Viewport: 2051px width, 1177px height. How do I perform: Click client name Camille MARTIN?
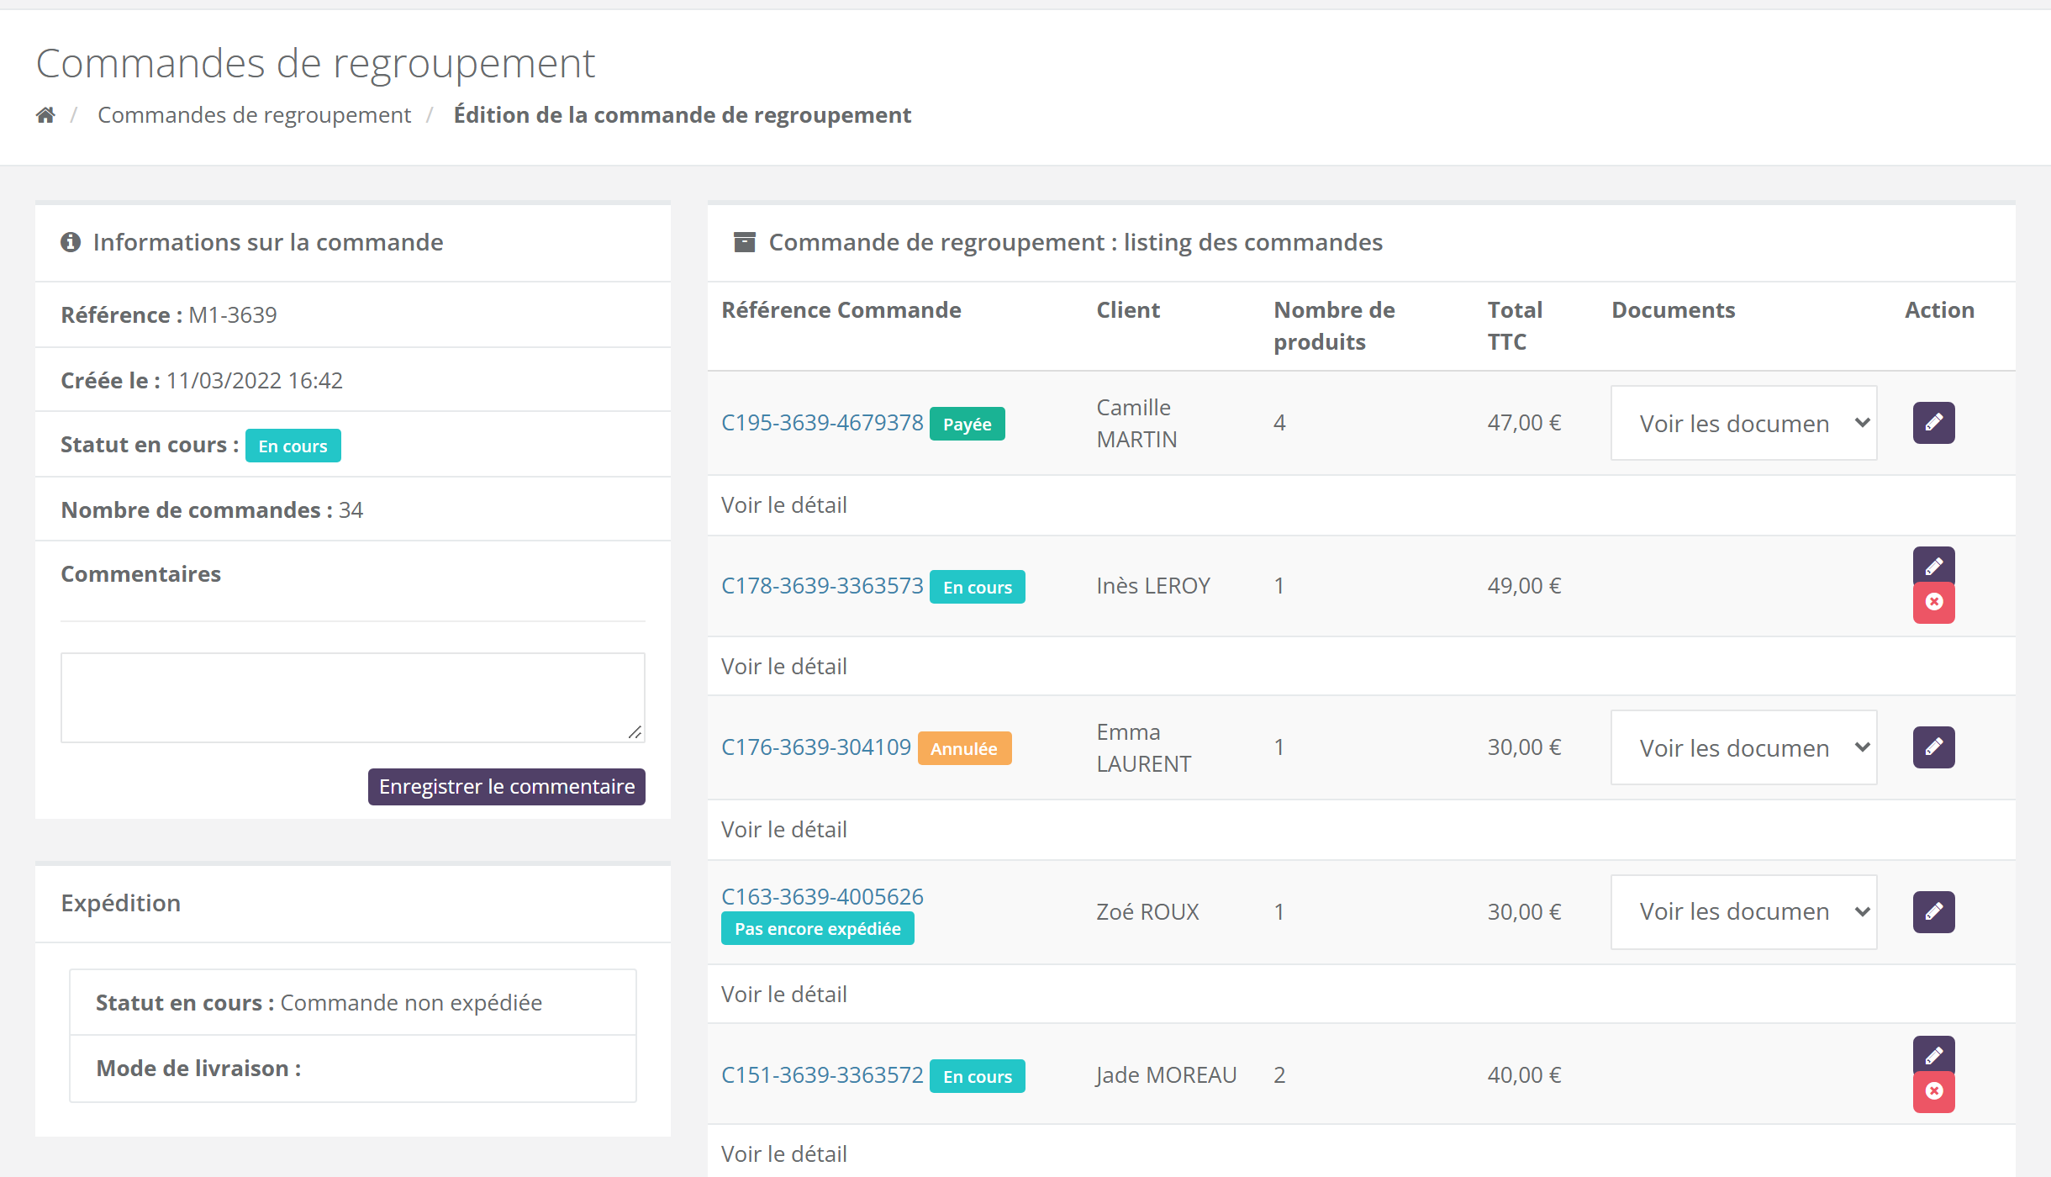pos(1136,423)
